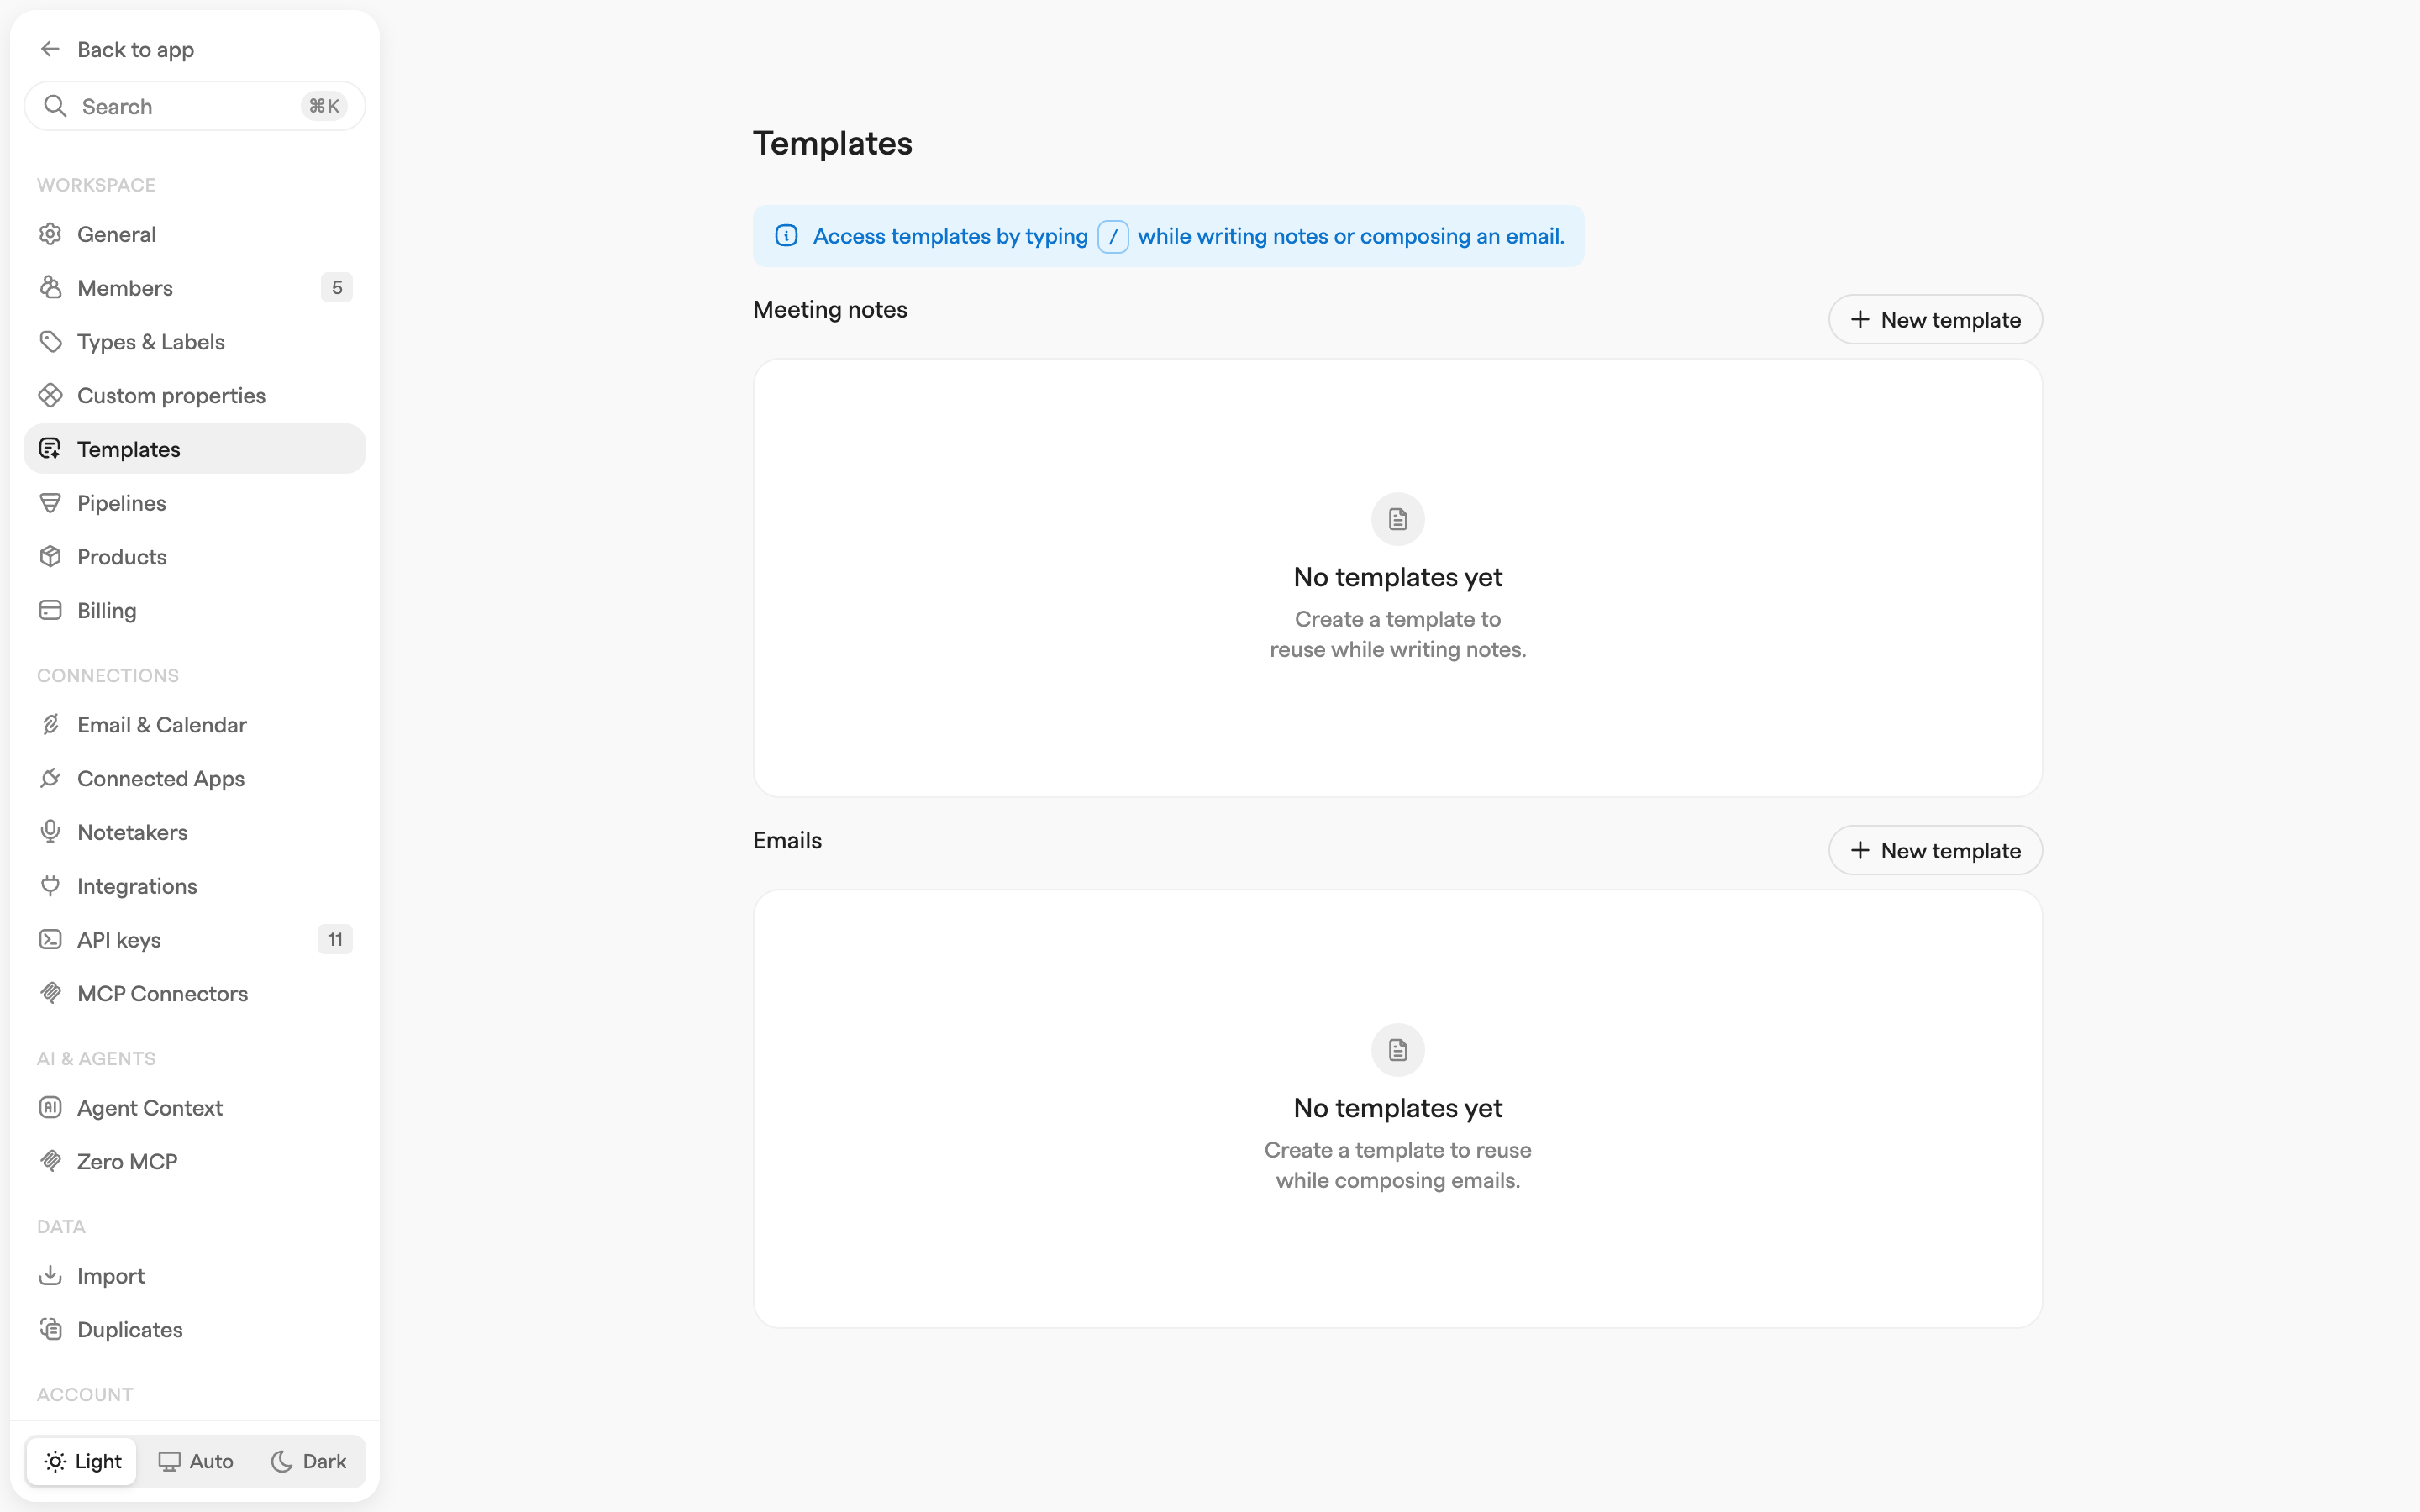Click the Back to app arrow icon
Screen dimensions: 2420x1512
click(50, 49)
